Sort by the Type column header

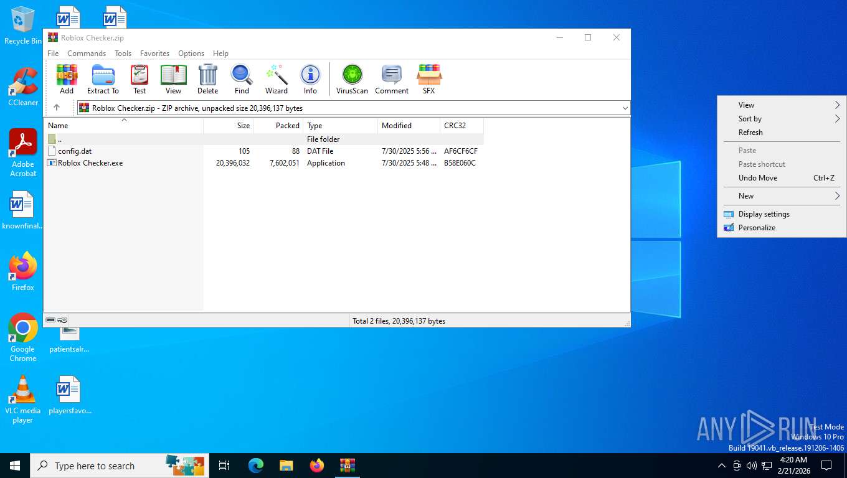[x=341, y=126]
